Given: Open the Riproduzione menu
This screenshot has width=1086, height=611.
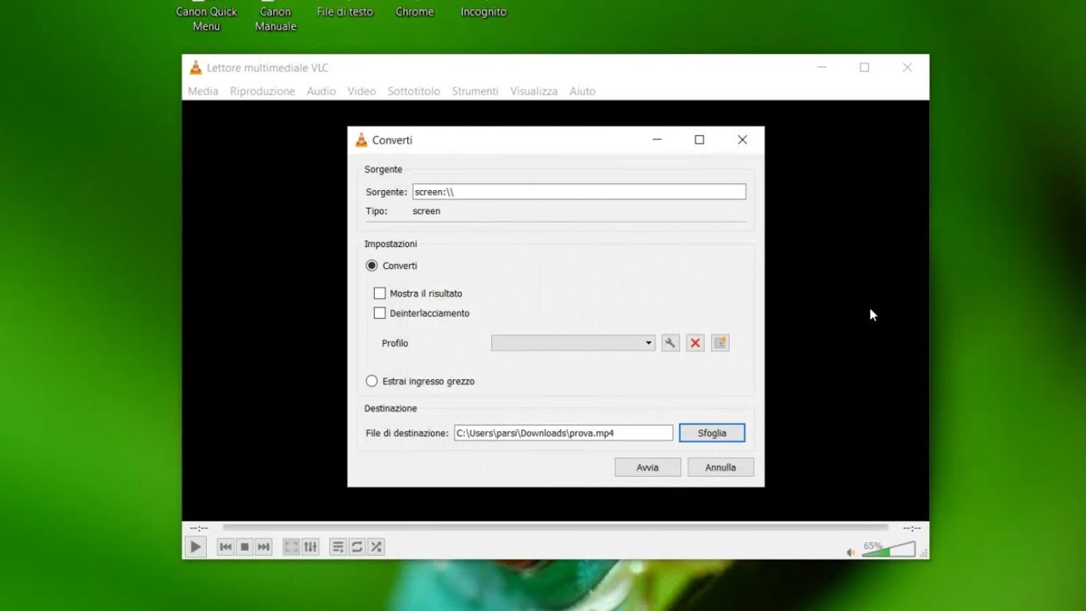Looking at the screenshot, I should pos(262,91).
